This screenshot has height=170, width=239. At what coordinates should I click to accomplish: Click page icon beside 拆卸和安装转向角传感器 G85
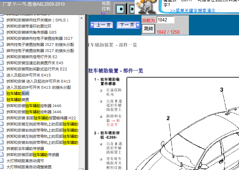click(x=1, y=32)
